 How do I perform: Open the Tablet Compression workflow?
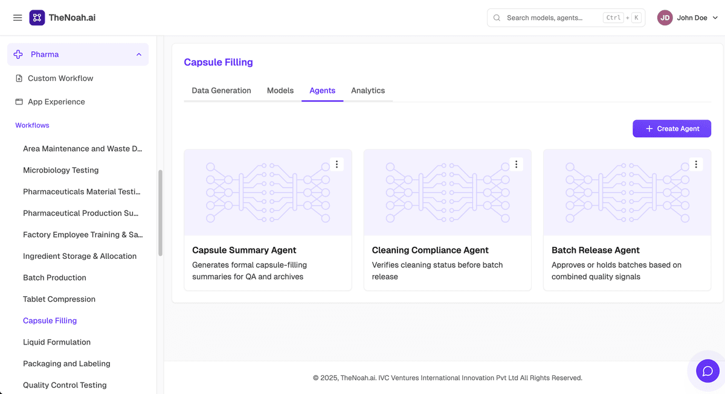(59, 299)
